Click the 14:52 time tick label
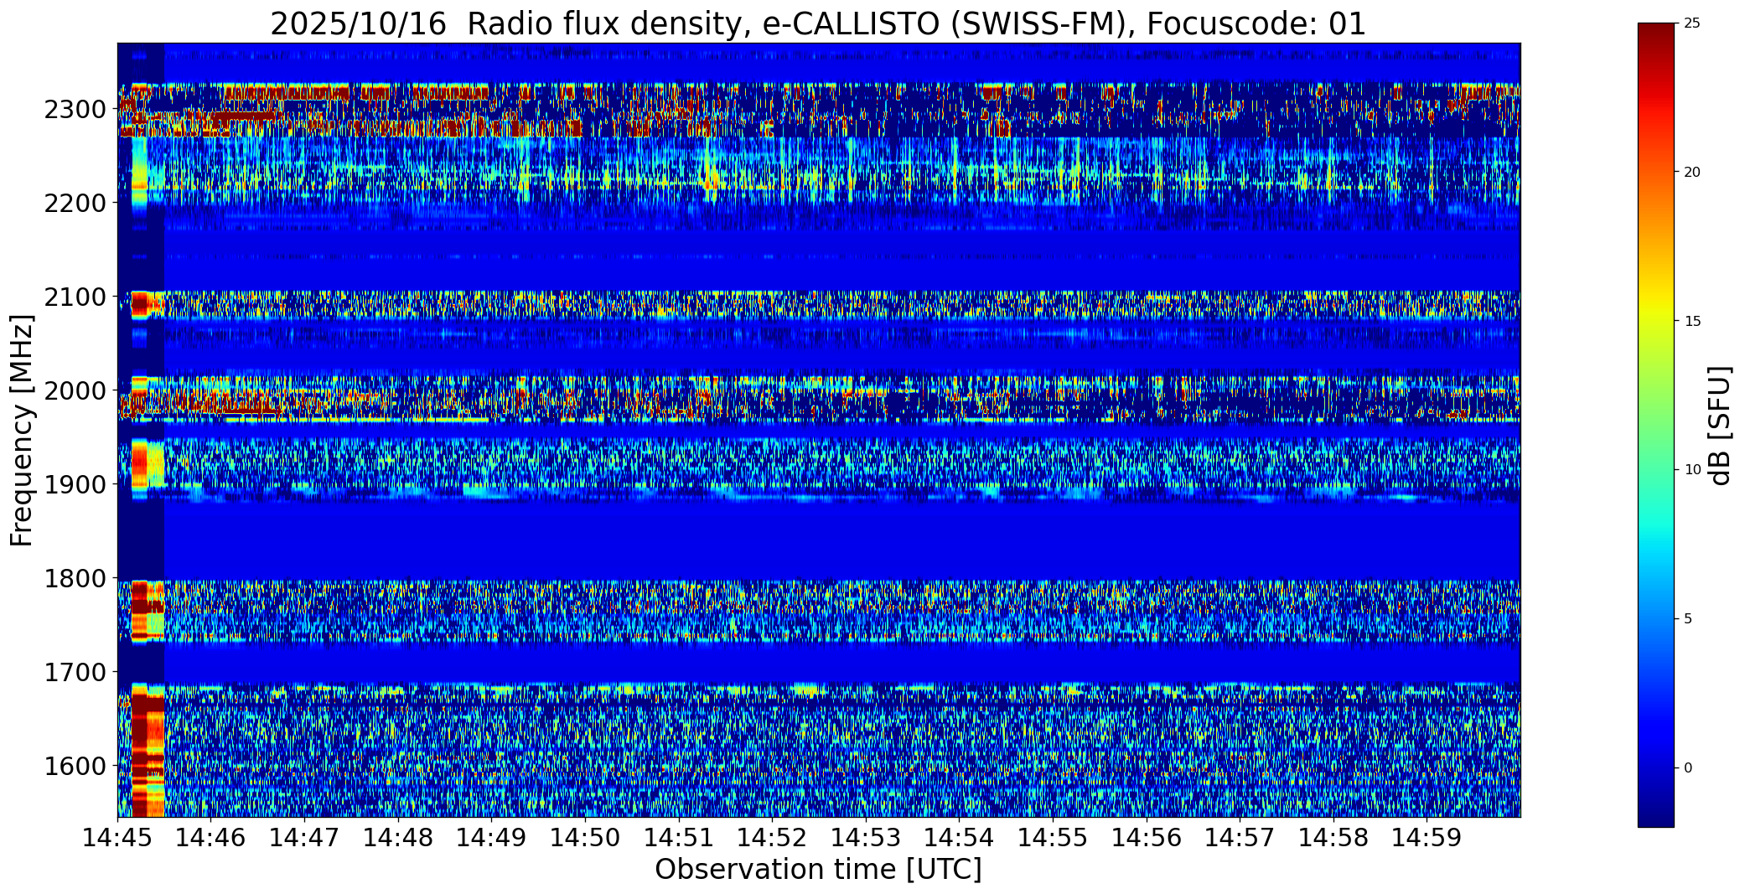 pos(772,837)
